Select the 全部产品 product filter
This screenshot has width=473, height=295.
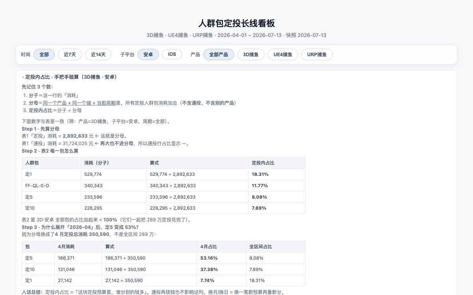coord(219,54)
